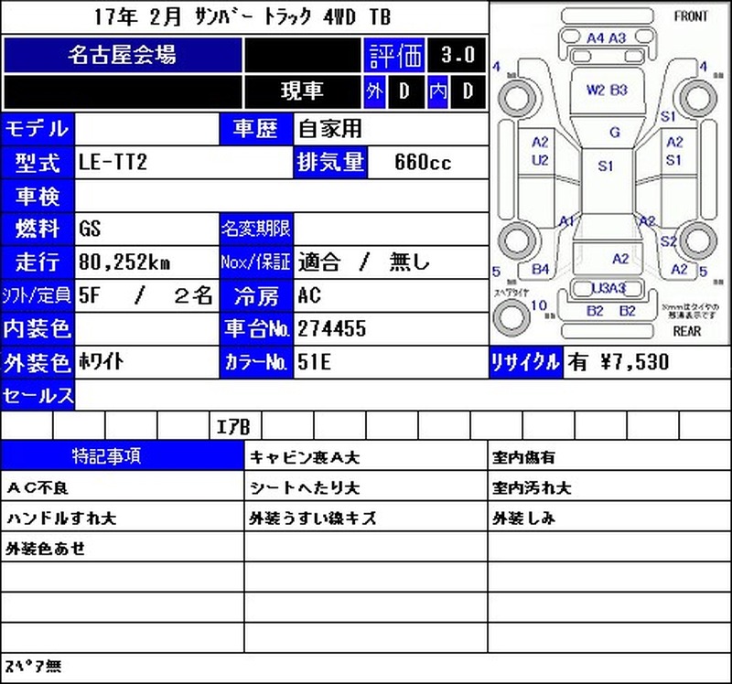Click the B2 B2 rear bumper marks
Image resolution: width=732 pixels, height=684 pixels.
(611, 311)
